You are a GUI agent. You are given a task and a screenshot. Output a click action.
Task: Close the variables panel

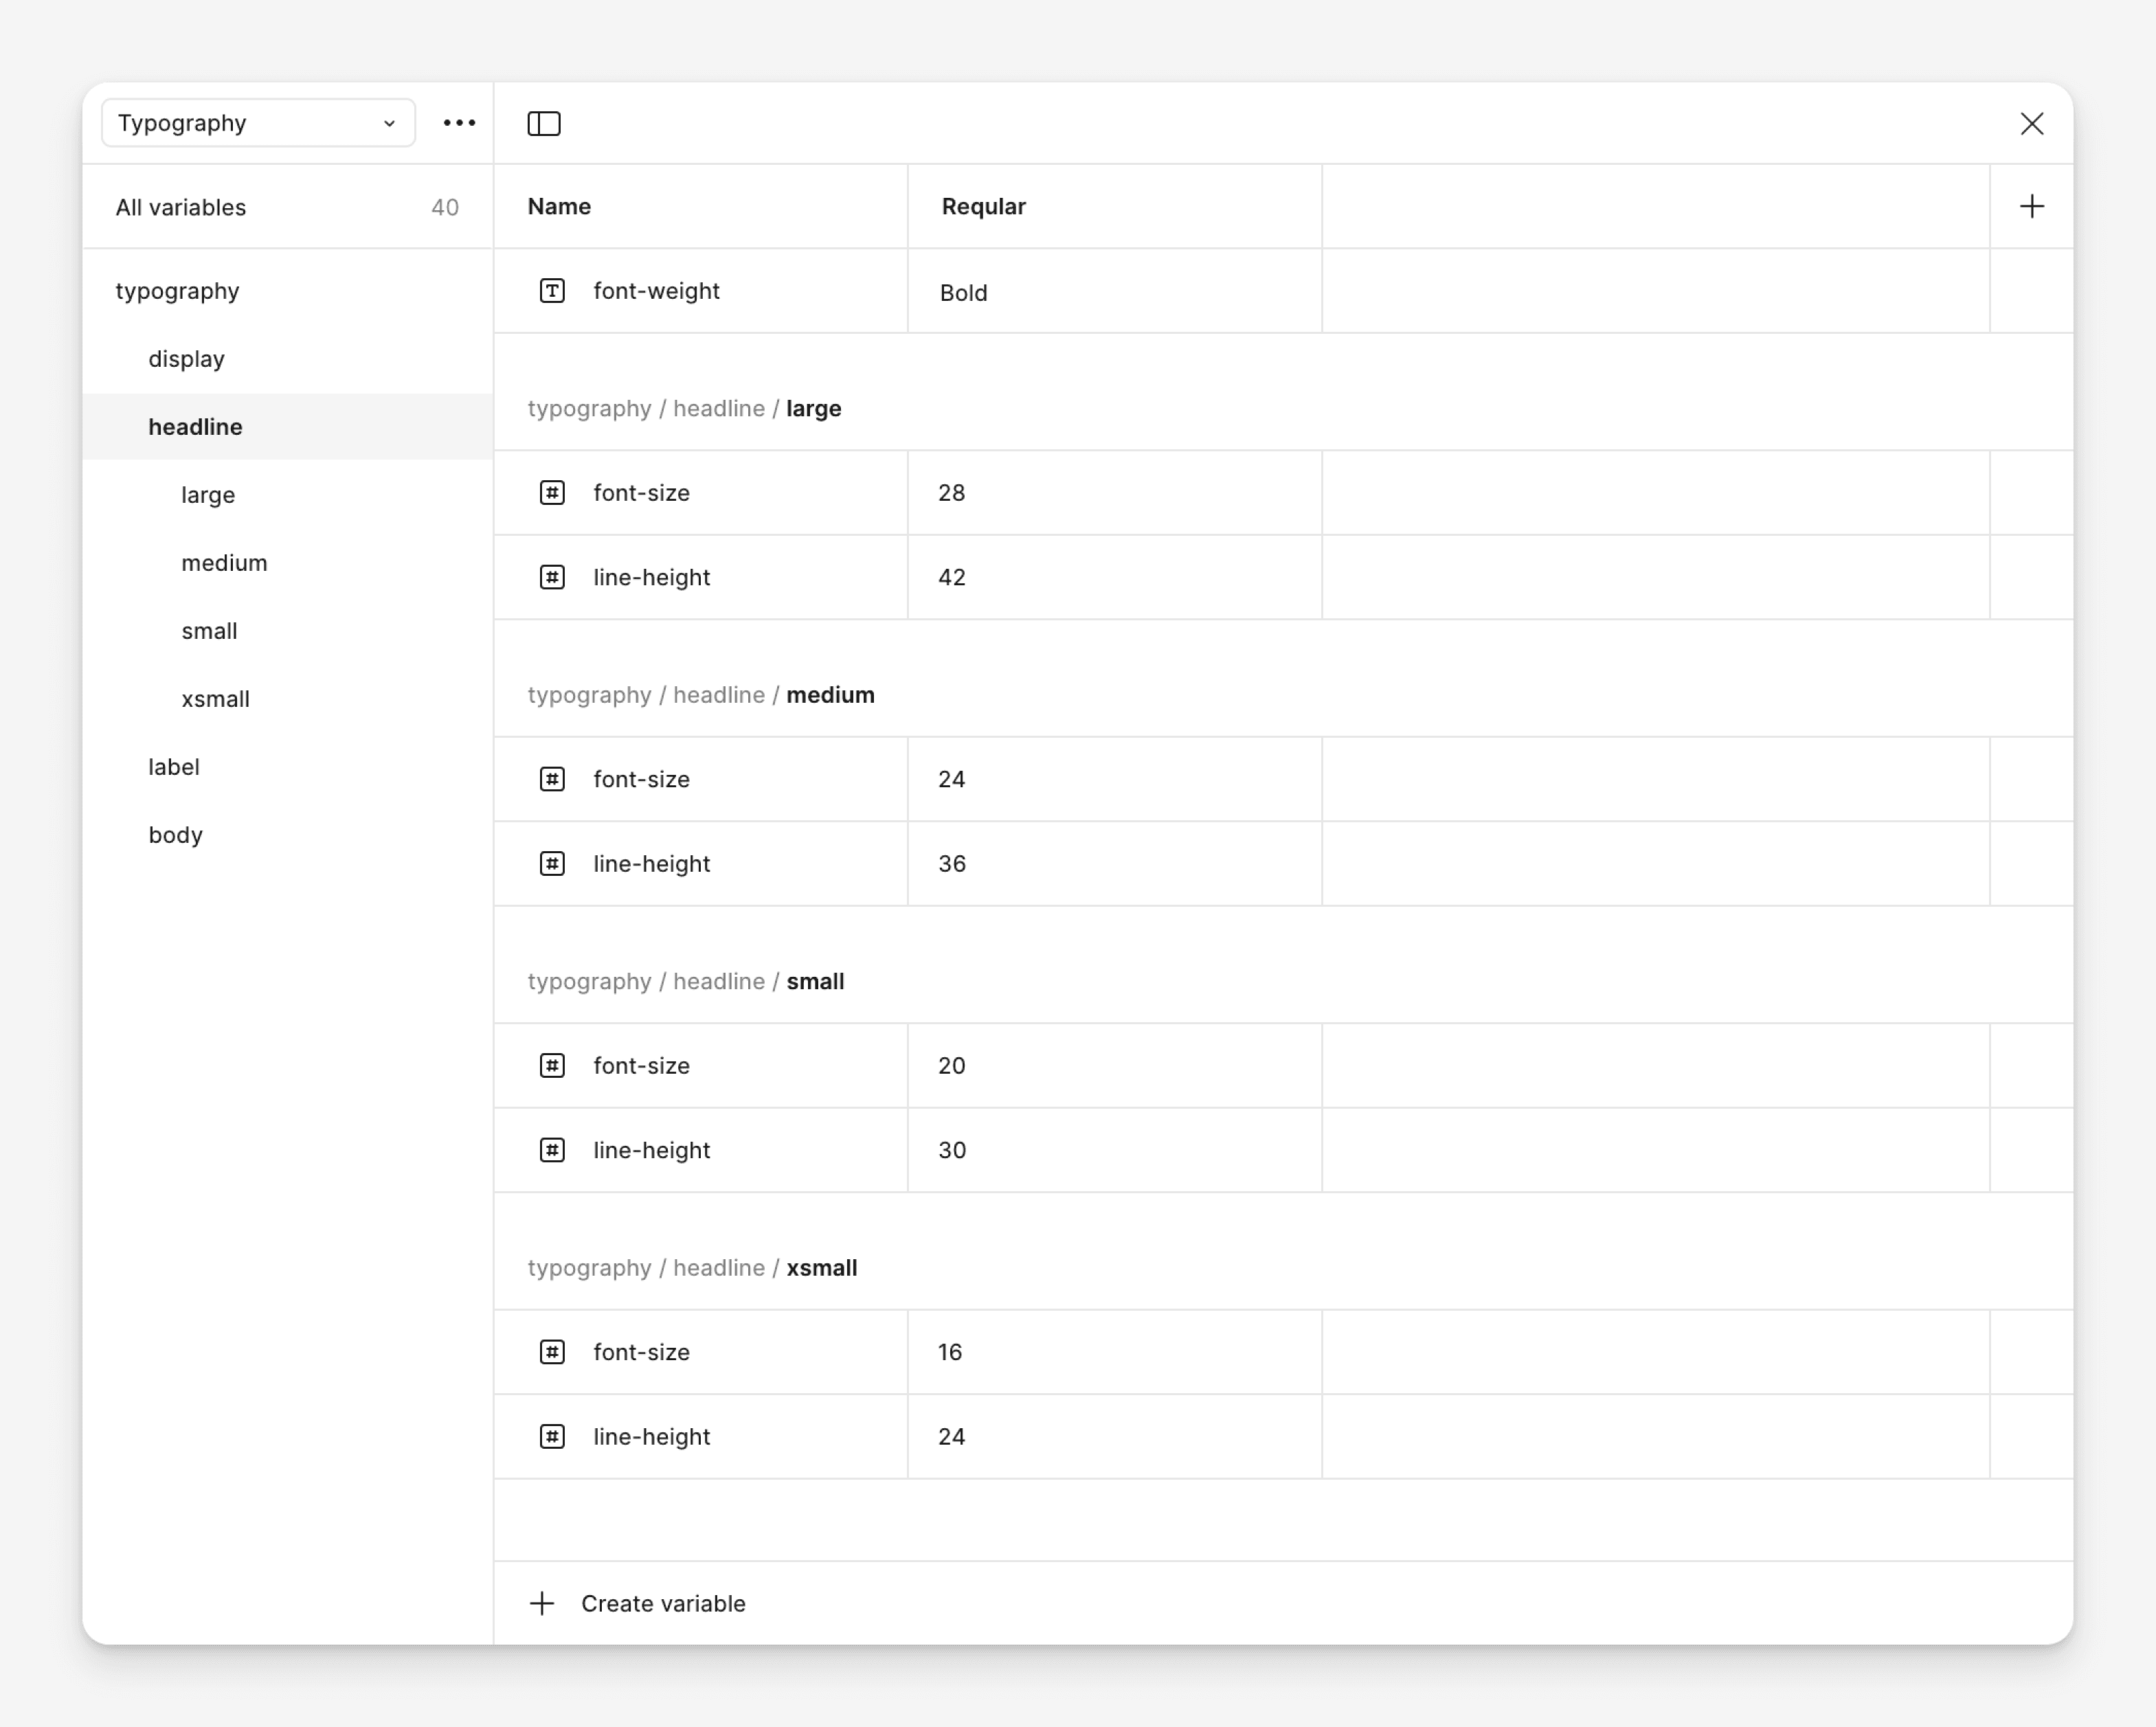tap(2031, 123)
